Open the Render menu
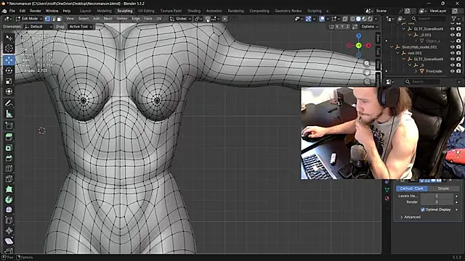The image size is (465, 261). point(36,11)
